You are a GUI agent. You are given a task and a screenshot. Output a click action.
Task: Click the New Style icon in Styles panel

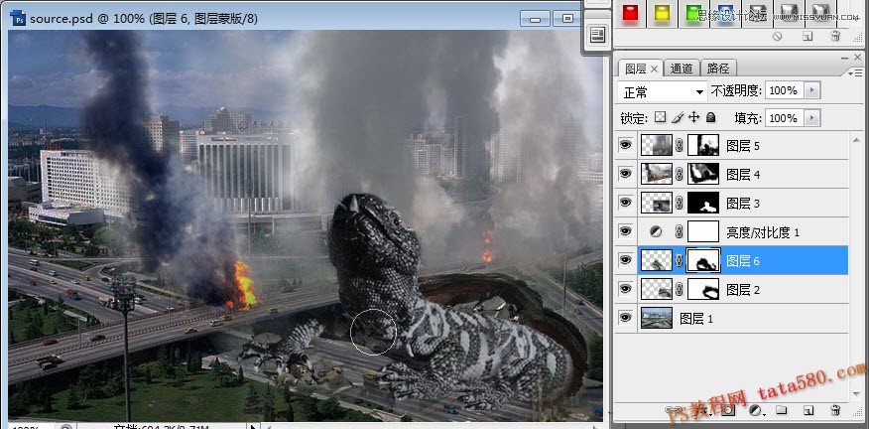pyautogui.click(x=807, y=37)
